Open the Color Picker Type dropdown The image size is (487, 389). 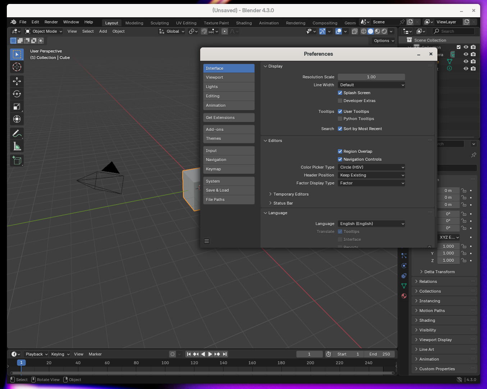pyautogui.click(x=371, y=167)
